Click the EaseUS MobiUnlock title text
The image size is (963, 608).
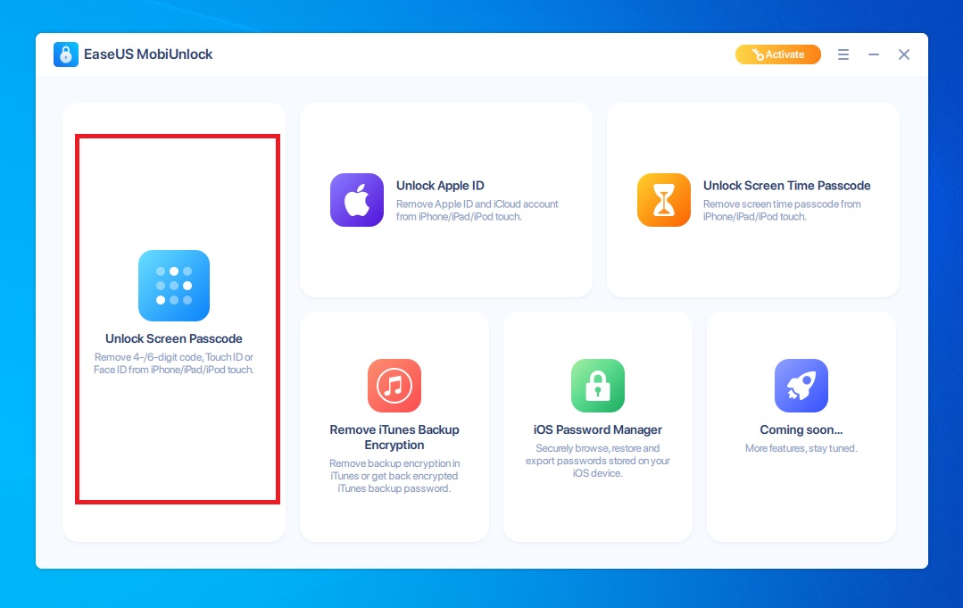click(x=148, y=54)
